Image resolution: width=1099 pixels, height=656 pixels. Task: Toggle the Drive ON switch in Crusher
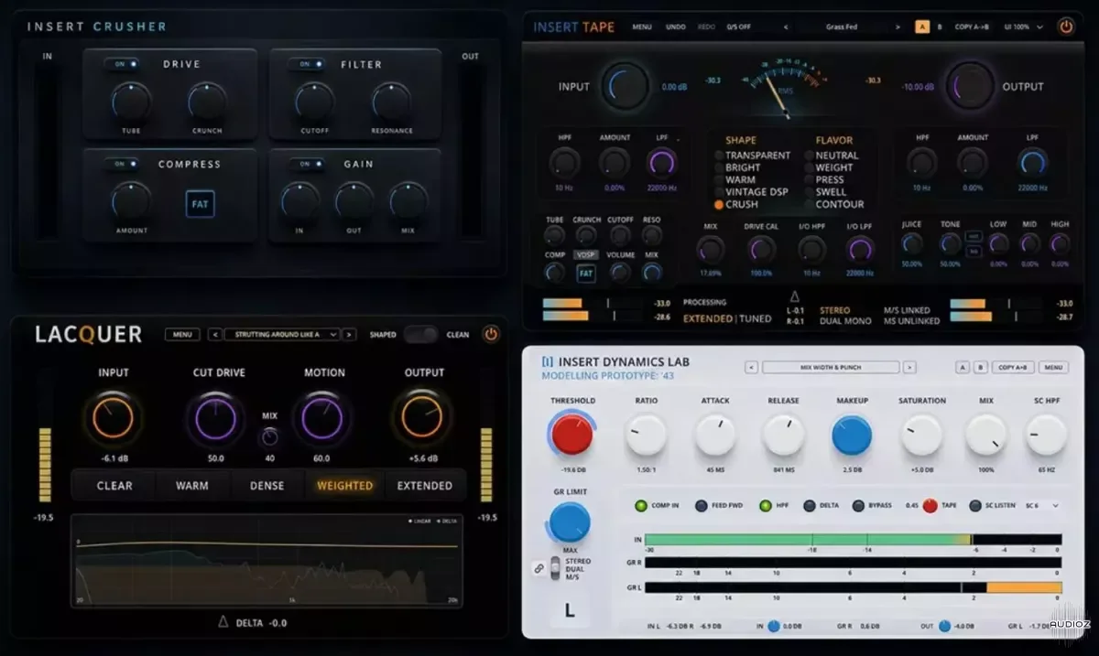click(x=122, y=64)
